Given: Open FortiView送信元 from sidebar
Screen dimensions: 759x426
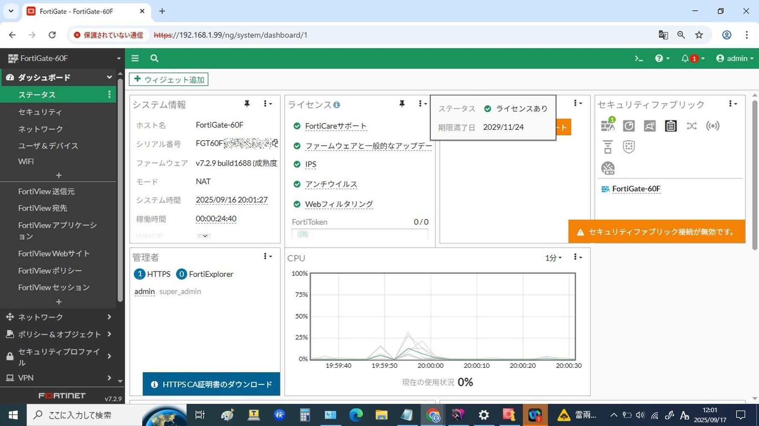Looking at the screenshot, I should coord(46,192).
